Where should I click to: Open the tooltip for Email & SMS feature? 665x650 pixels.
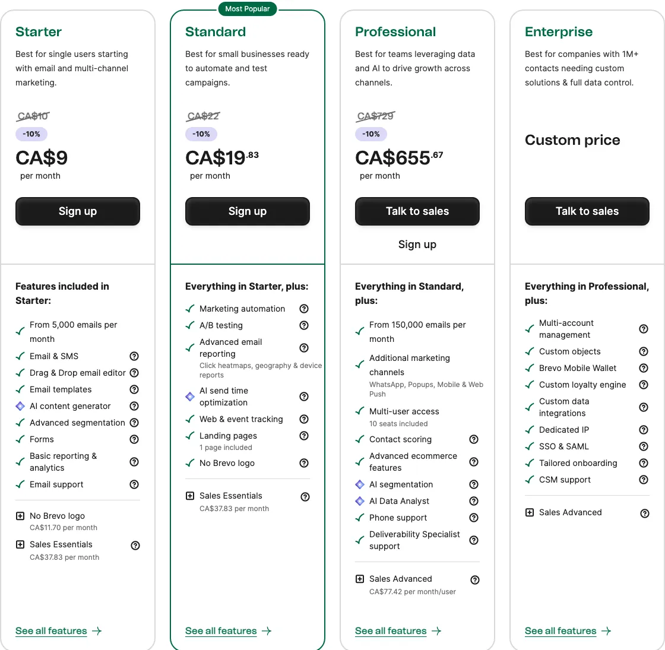(134, 356)
